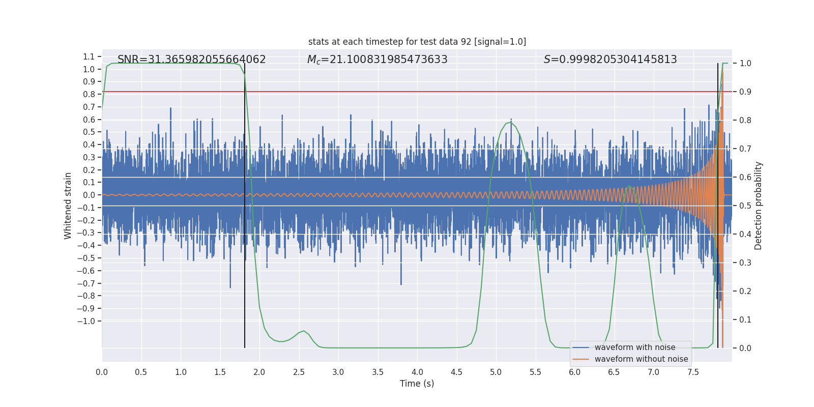Click the 'waveform without noise' legend label
The width and height of the screenshot is (814, 407).
[641, 359]
